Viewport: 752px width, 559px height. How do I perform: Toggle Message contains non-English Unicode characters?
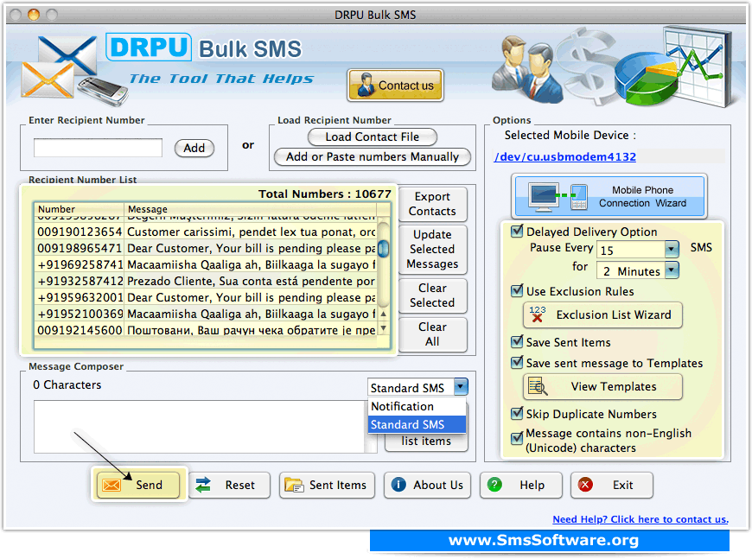click(x=517, y=438)
